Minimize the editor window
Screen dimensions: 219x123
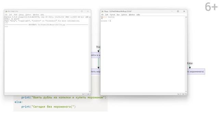point(172,11)
